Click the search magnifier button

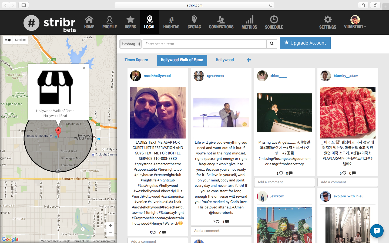(272, 44)
